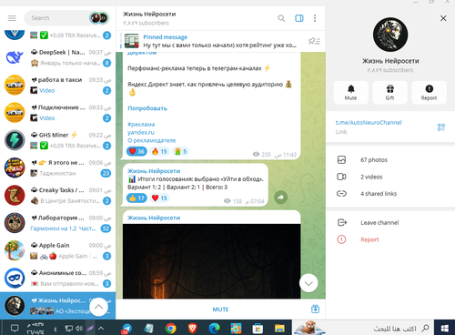Show hidden system tray icons chevron
Image resolution: width=455 pixels, height=335 pixels.
click(101, 328)
